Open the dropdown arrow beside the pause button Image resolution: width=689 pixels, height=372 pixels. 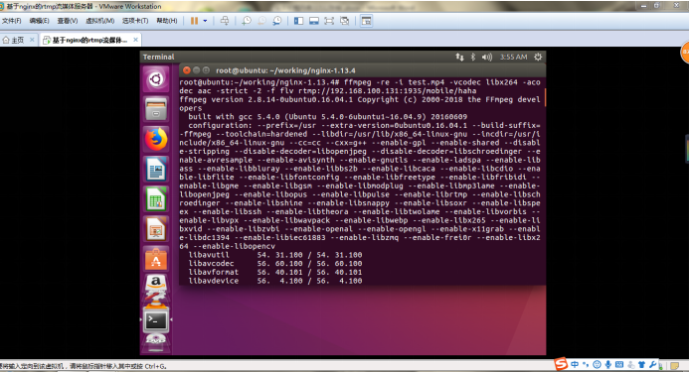click(x=205, y=21)
